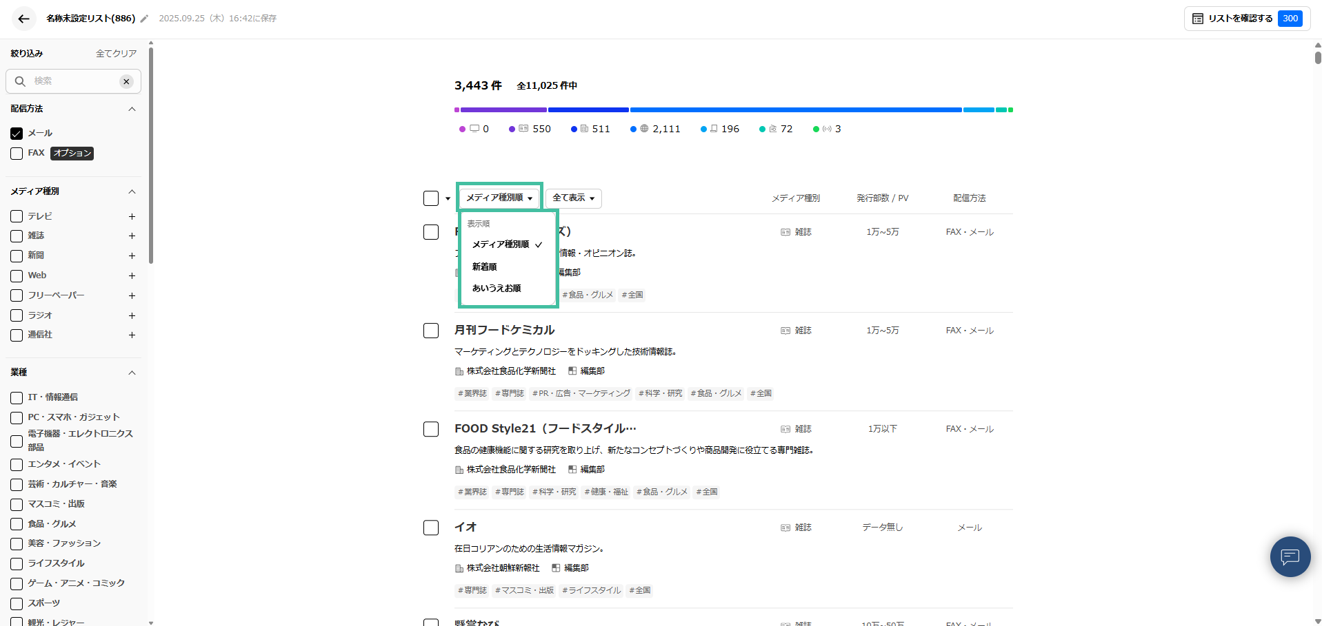Click the × to clear the search field

click(126, 81)
